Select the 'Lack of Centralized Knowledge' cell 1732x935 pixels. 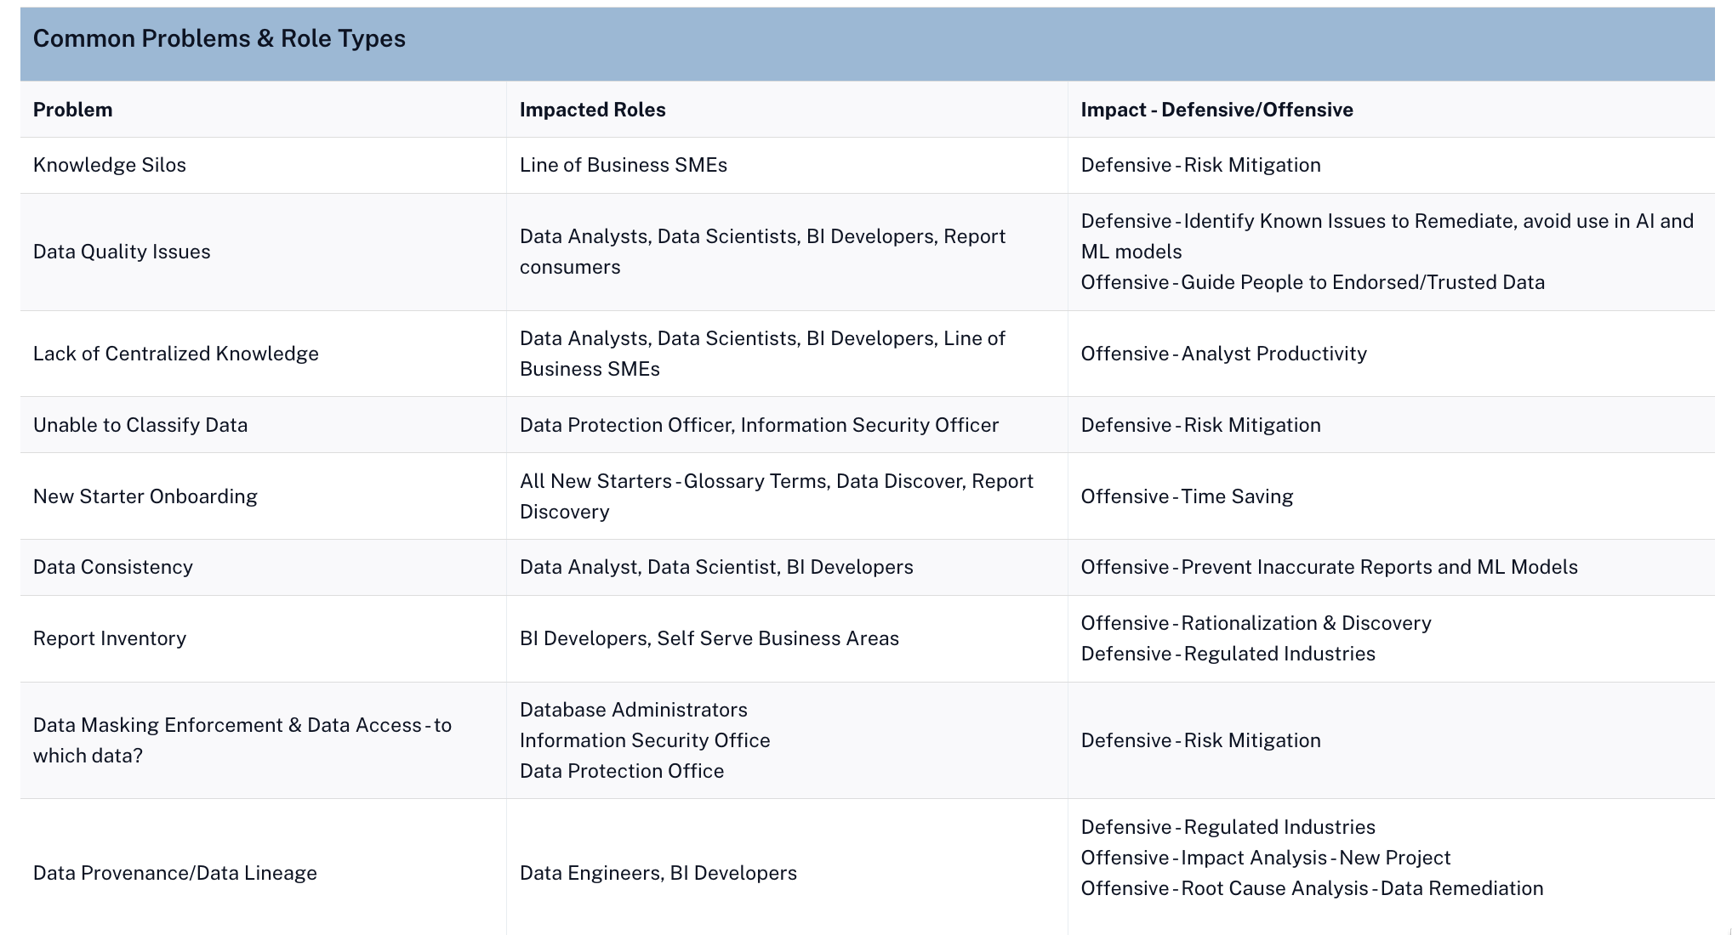[175, 354]
